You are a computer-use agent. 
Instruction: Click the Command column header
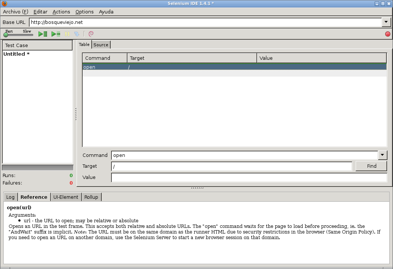point(105,58)
